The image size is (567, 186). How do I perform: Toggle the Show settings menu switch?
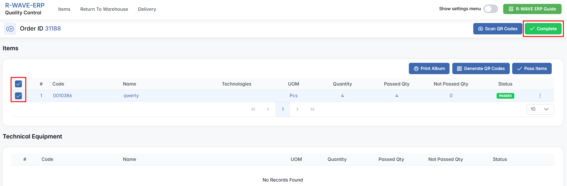click(490, 9)
